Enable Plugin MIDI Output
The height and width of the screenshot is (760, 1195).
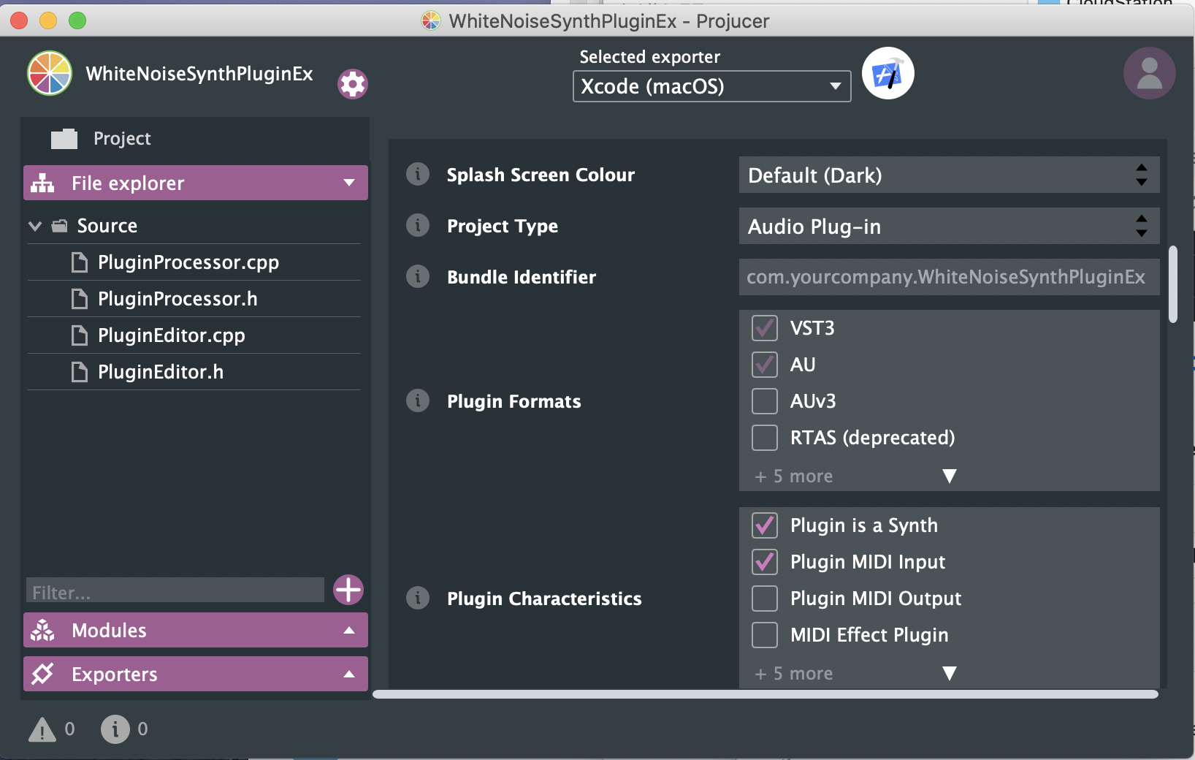pos(764,598)
